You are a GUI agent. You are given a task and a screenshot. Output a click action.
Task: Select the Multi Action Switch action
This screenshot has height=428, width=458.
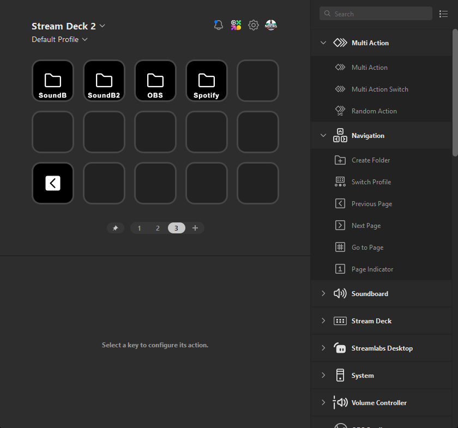[x=382, y=89]
